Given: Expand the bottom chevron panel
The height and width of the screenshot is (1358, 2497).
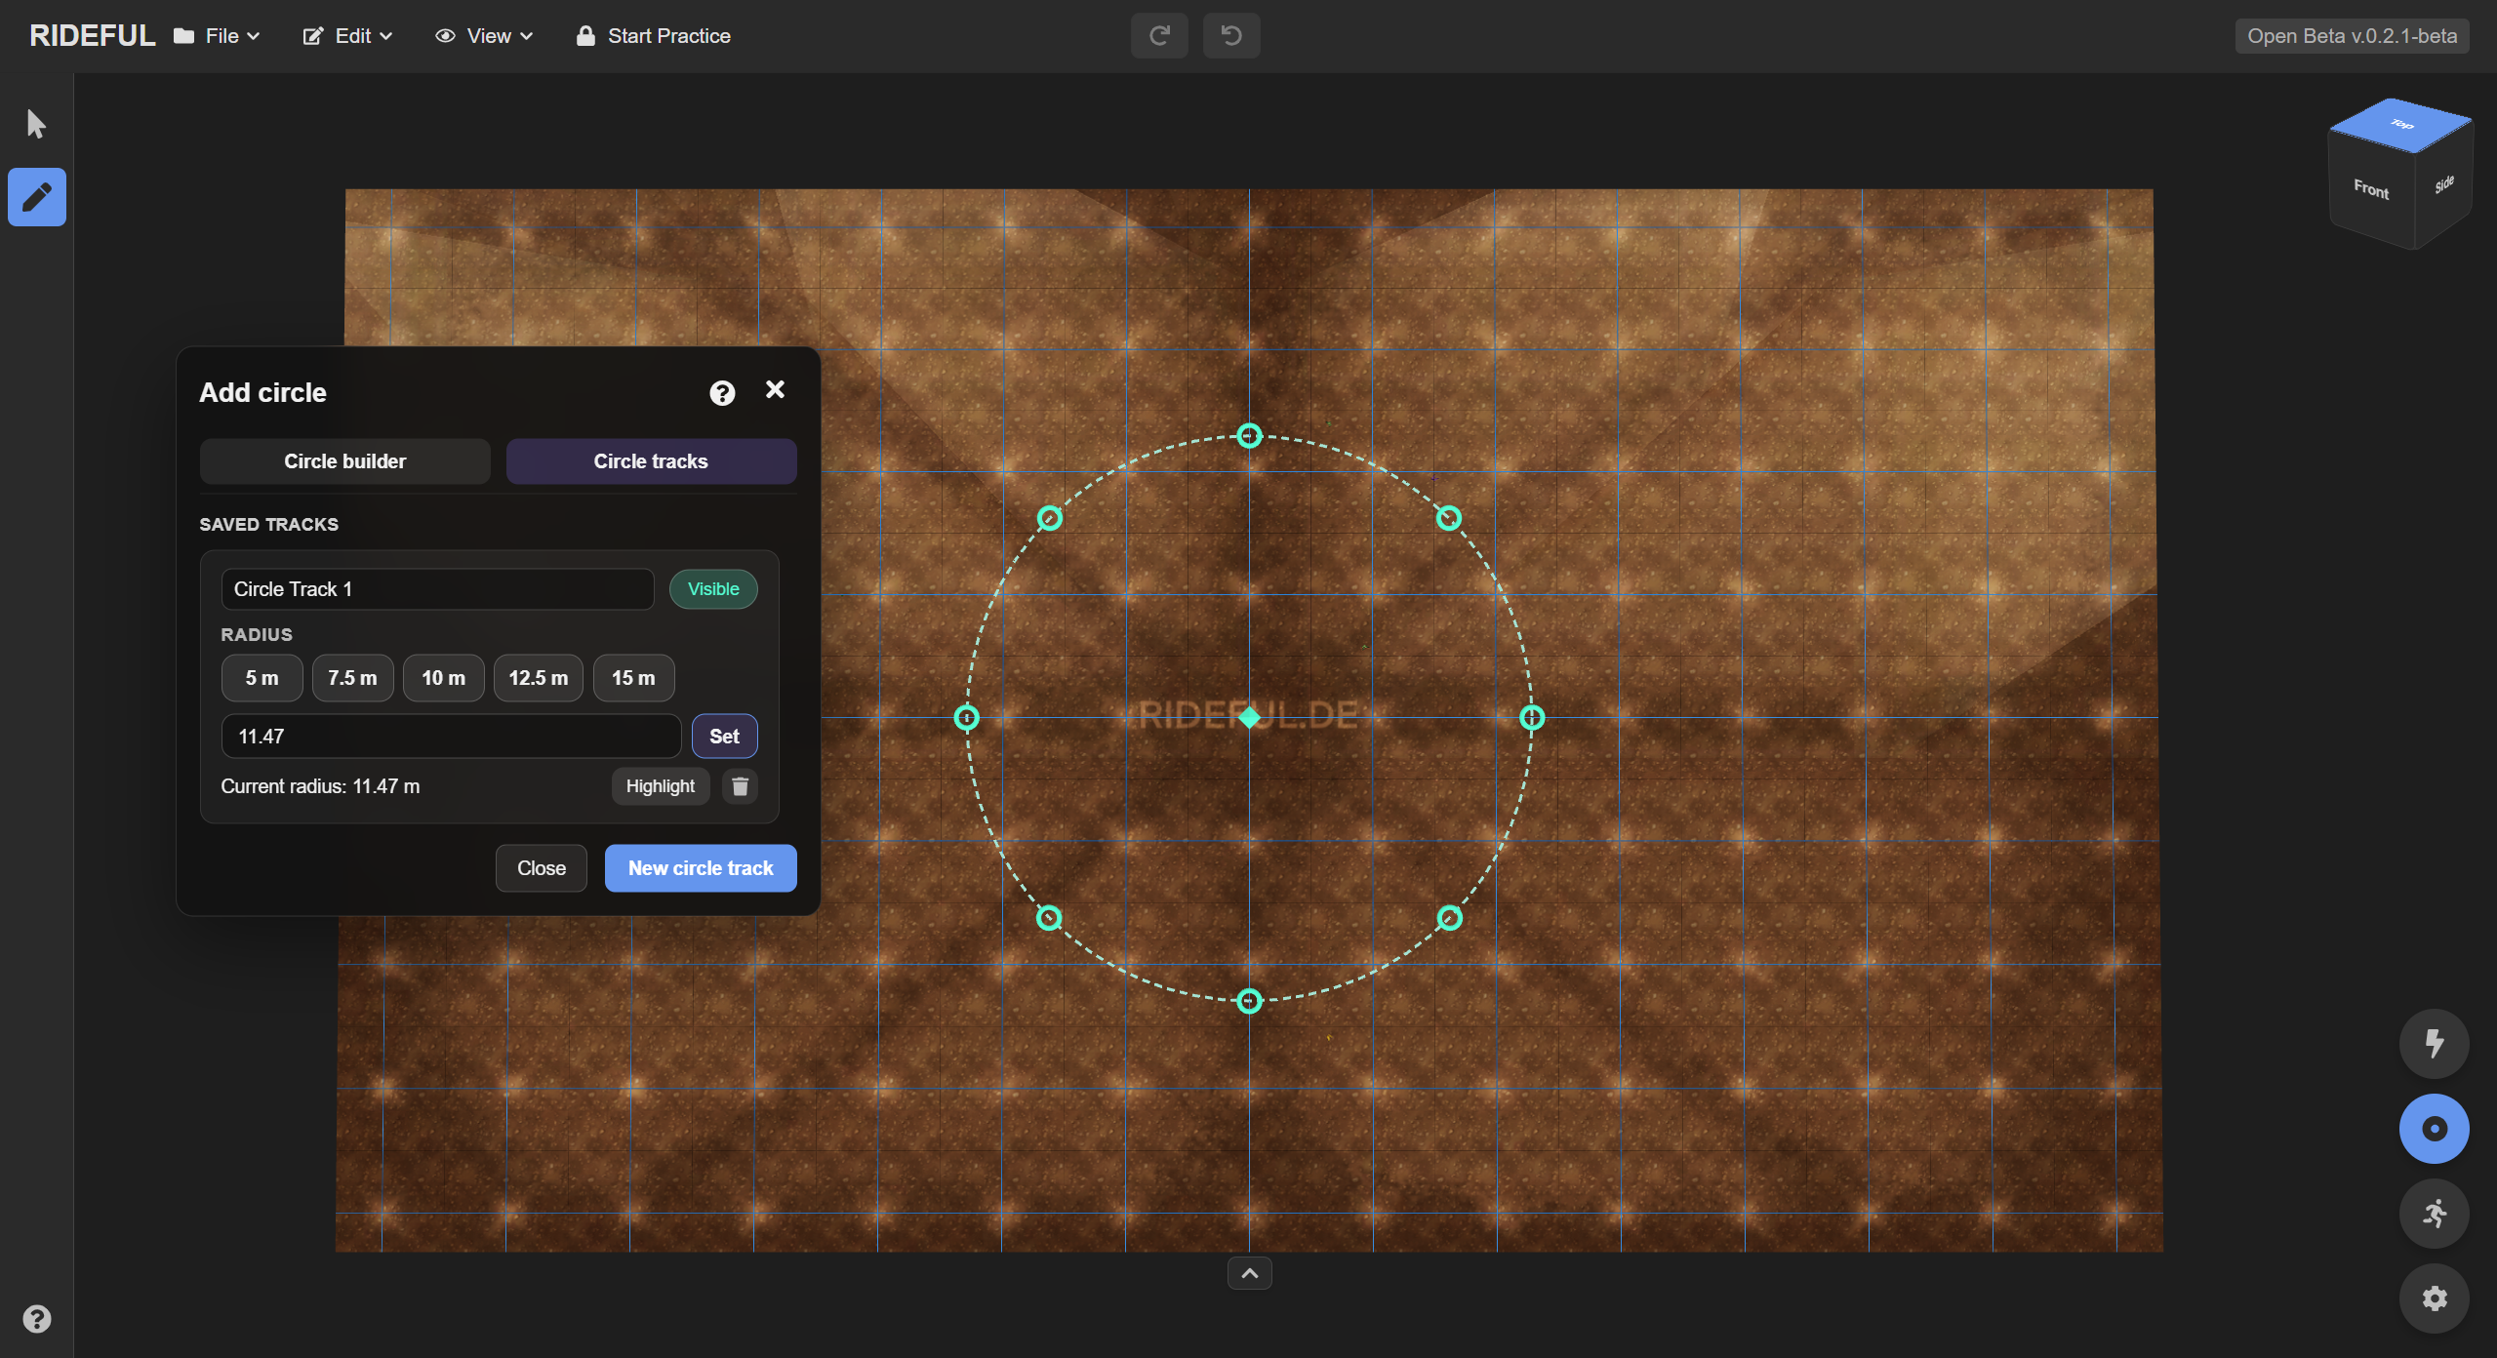Looking at the screenshot, I should pyautogui.click(x=1248, y=1273).
